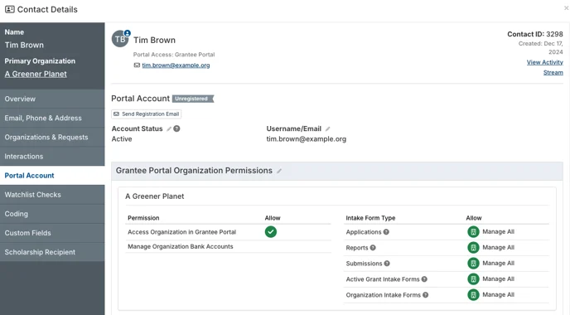Click the Intake Form Type column header
The image size is (570, 315).
pyautogui.click(x=370, y=218)
